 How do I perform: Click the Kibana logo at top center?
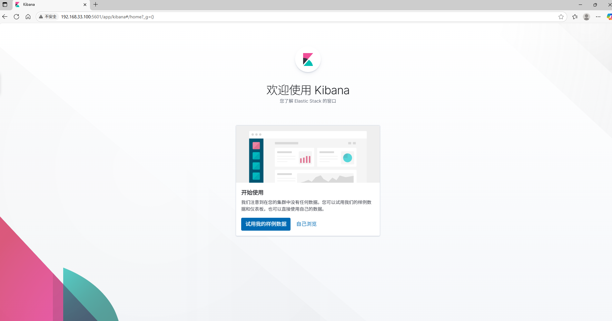(308, 60)
